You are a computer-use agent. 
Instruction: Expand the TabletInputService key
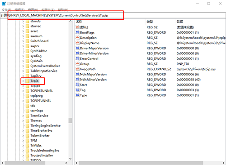pyautogui.click(x=23, y=71)
